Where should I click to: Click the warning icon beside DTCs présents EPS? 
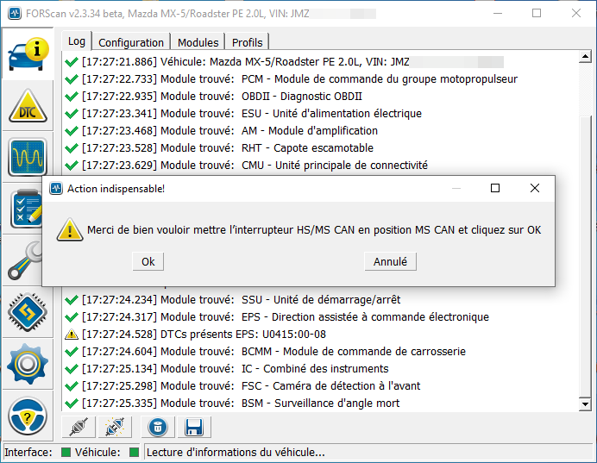72,335
